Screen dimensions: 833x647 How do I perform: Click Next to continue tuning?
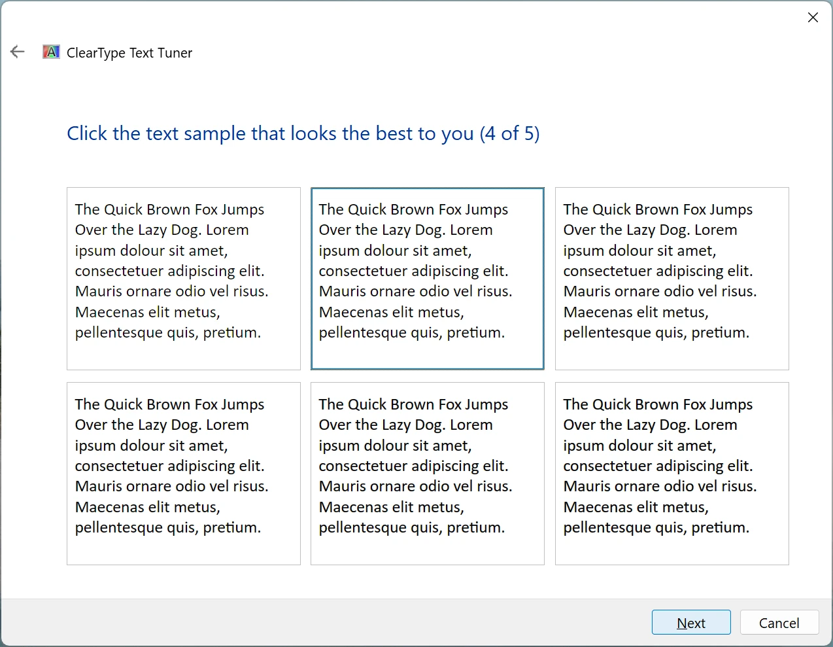tap(691, 622)
